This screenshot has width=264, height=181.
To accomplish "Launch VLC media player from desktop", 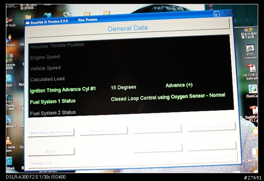I will [x=10, y=144].
